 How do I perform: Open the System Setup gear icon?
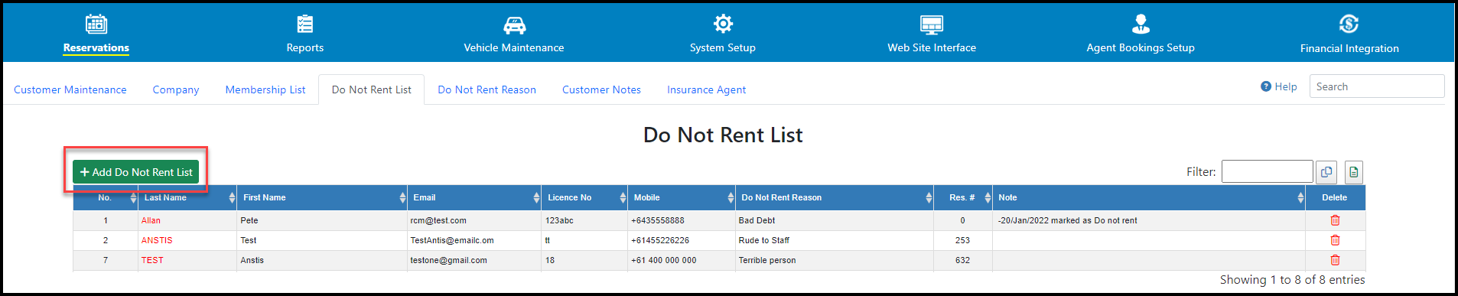(723, 24)
